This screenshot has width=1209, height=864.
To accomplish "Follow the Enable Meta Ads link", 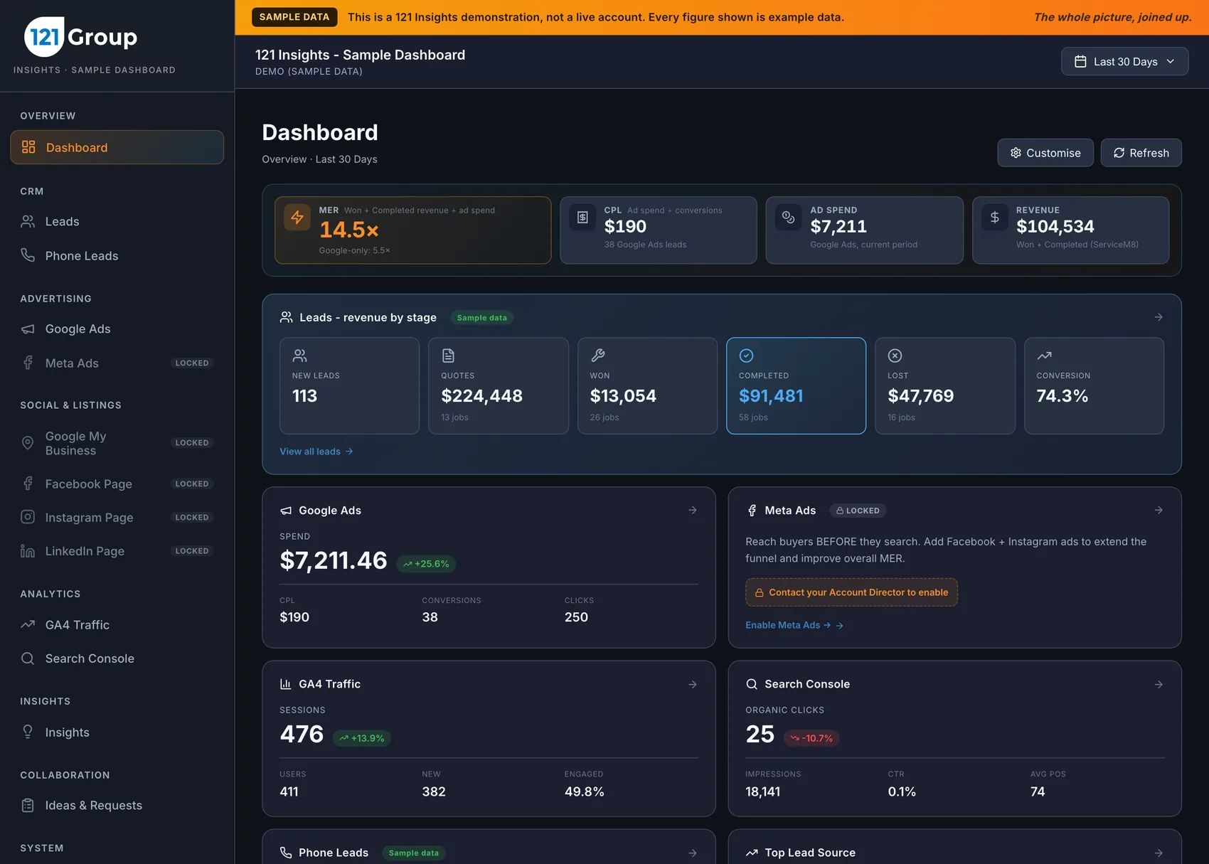I will 794,625.
